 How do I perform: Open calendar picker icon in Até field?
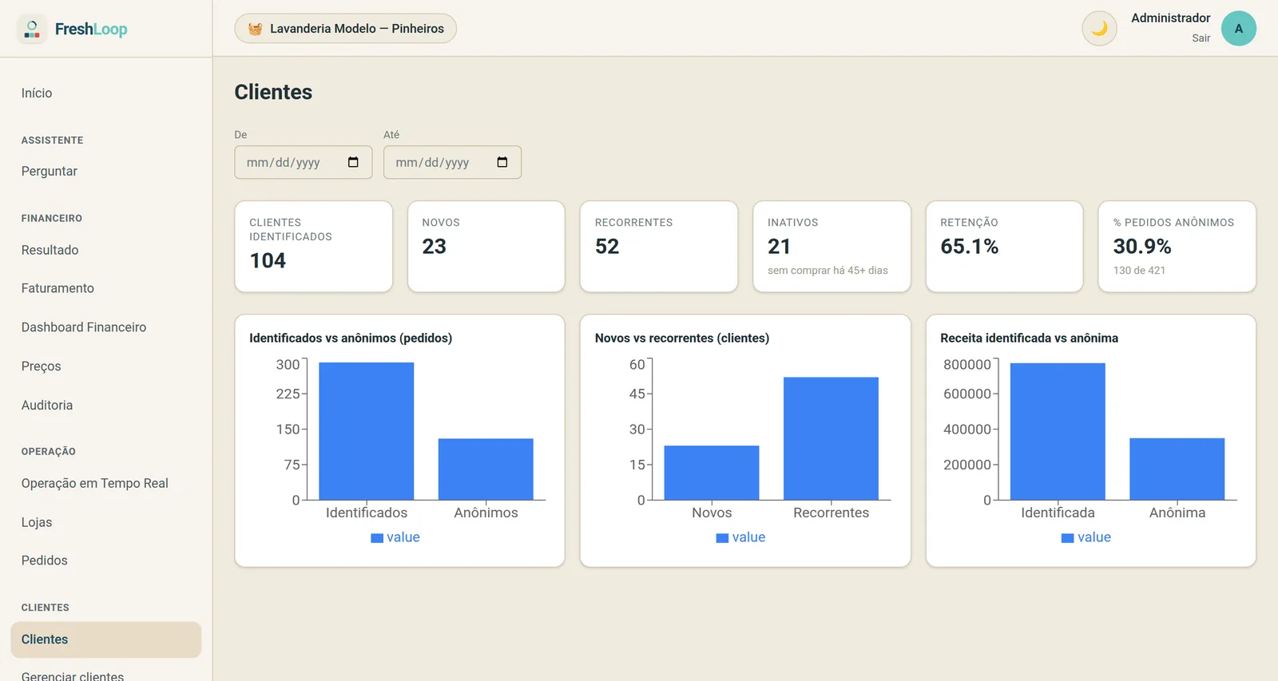(x=502, y=162)
